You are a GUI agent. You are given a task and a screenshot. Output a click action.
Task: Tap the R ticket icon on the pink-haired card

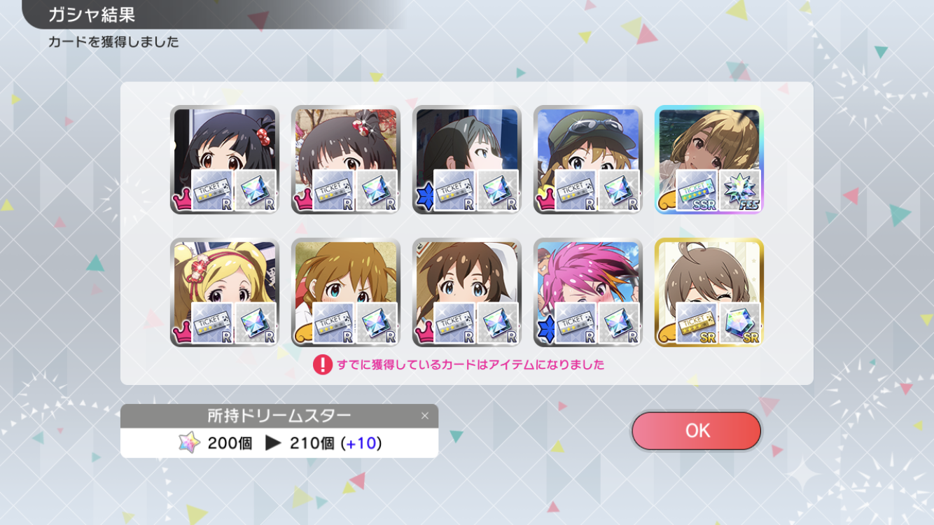point(576,323)
